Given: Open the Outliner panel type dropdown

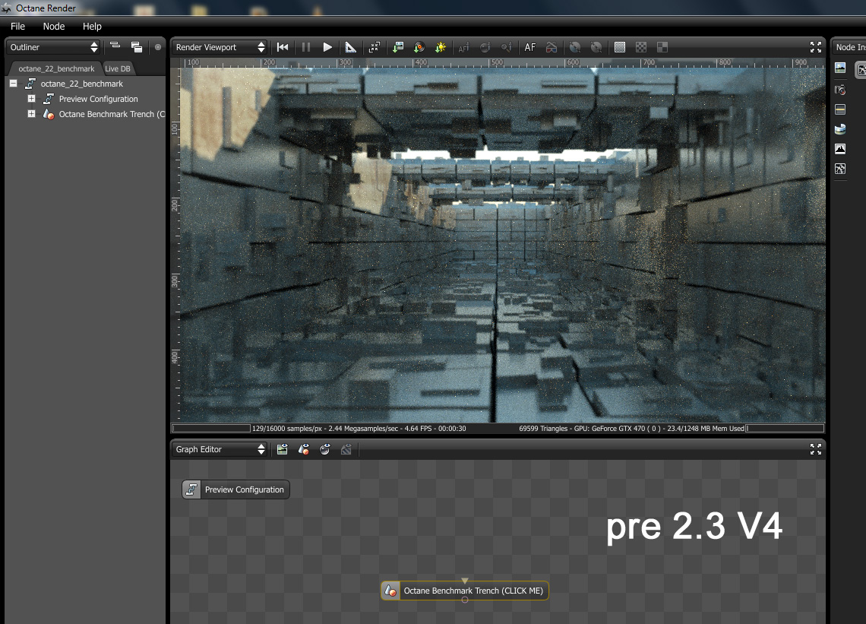Looking at the screenshot, I should (53, 48).
